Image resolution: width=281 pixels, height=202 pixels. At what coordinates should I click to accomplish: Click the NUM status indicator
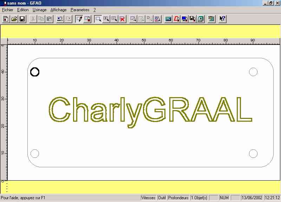tap(224, 198)
